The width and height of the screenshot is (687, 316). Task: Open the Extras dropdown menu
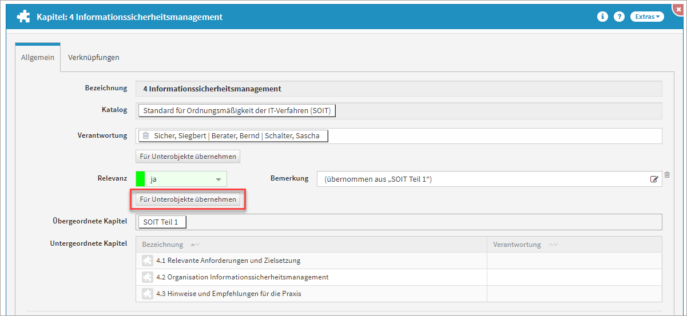[647, 17]
